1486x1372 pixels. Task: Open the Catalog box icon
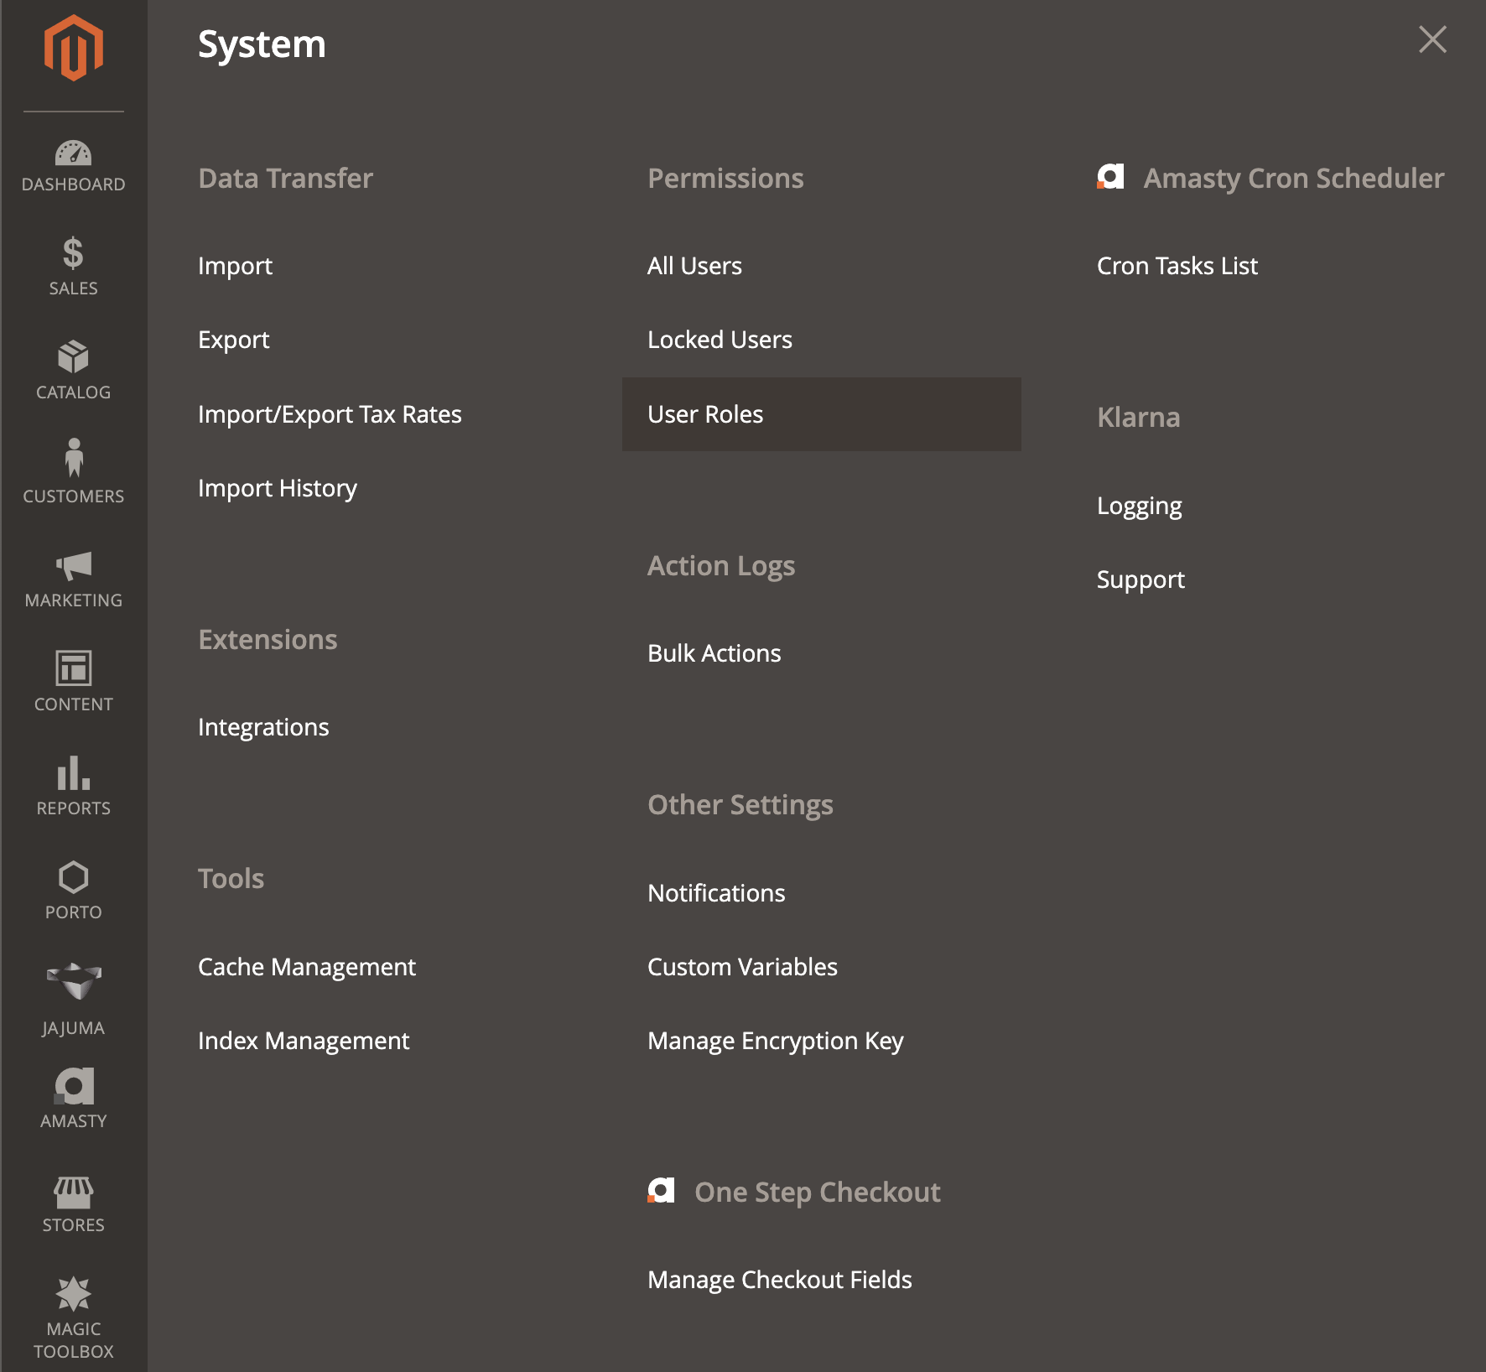(74, 357)
